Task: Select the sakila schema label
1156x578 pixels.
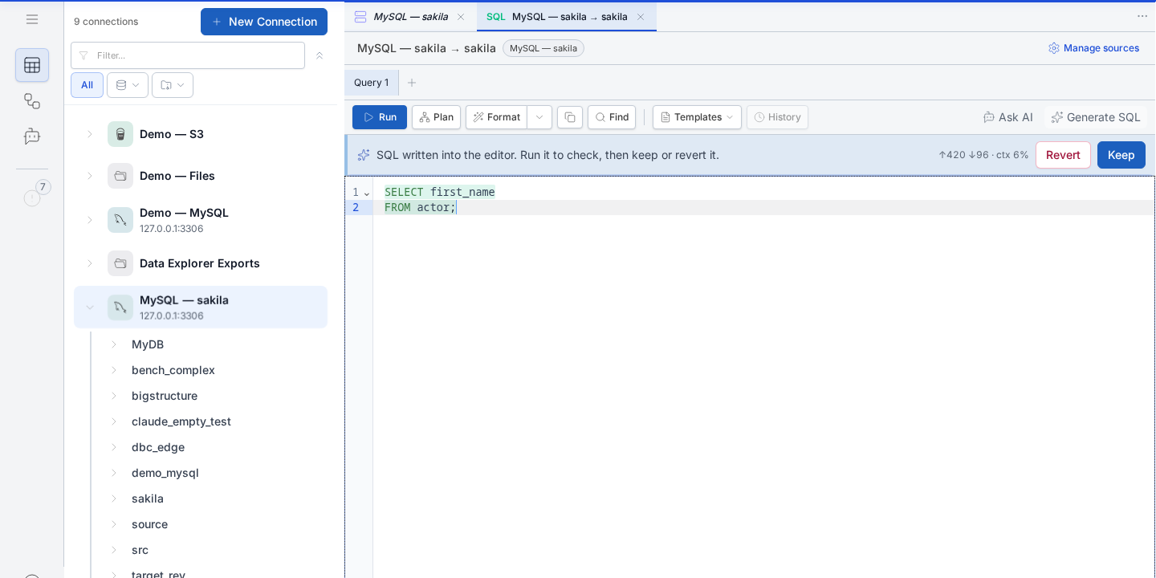Action: (148, 499)
